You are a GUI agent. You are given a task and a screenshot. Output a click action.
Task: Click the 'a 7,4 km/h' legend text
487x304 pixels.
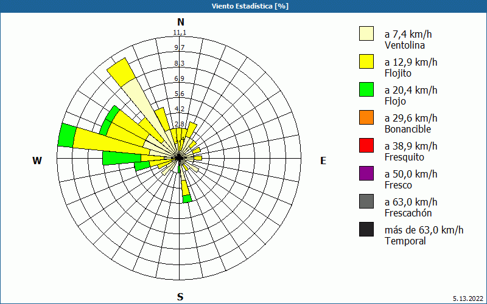(x=408, y=34)
